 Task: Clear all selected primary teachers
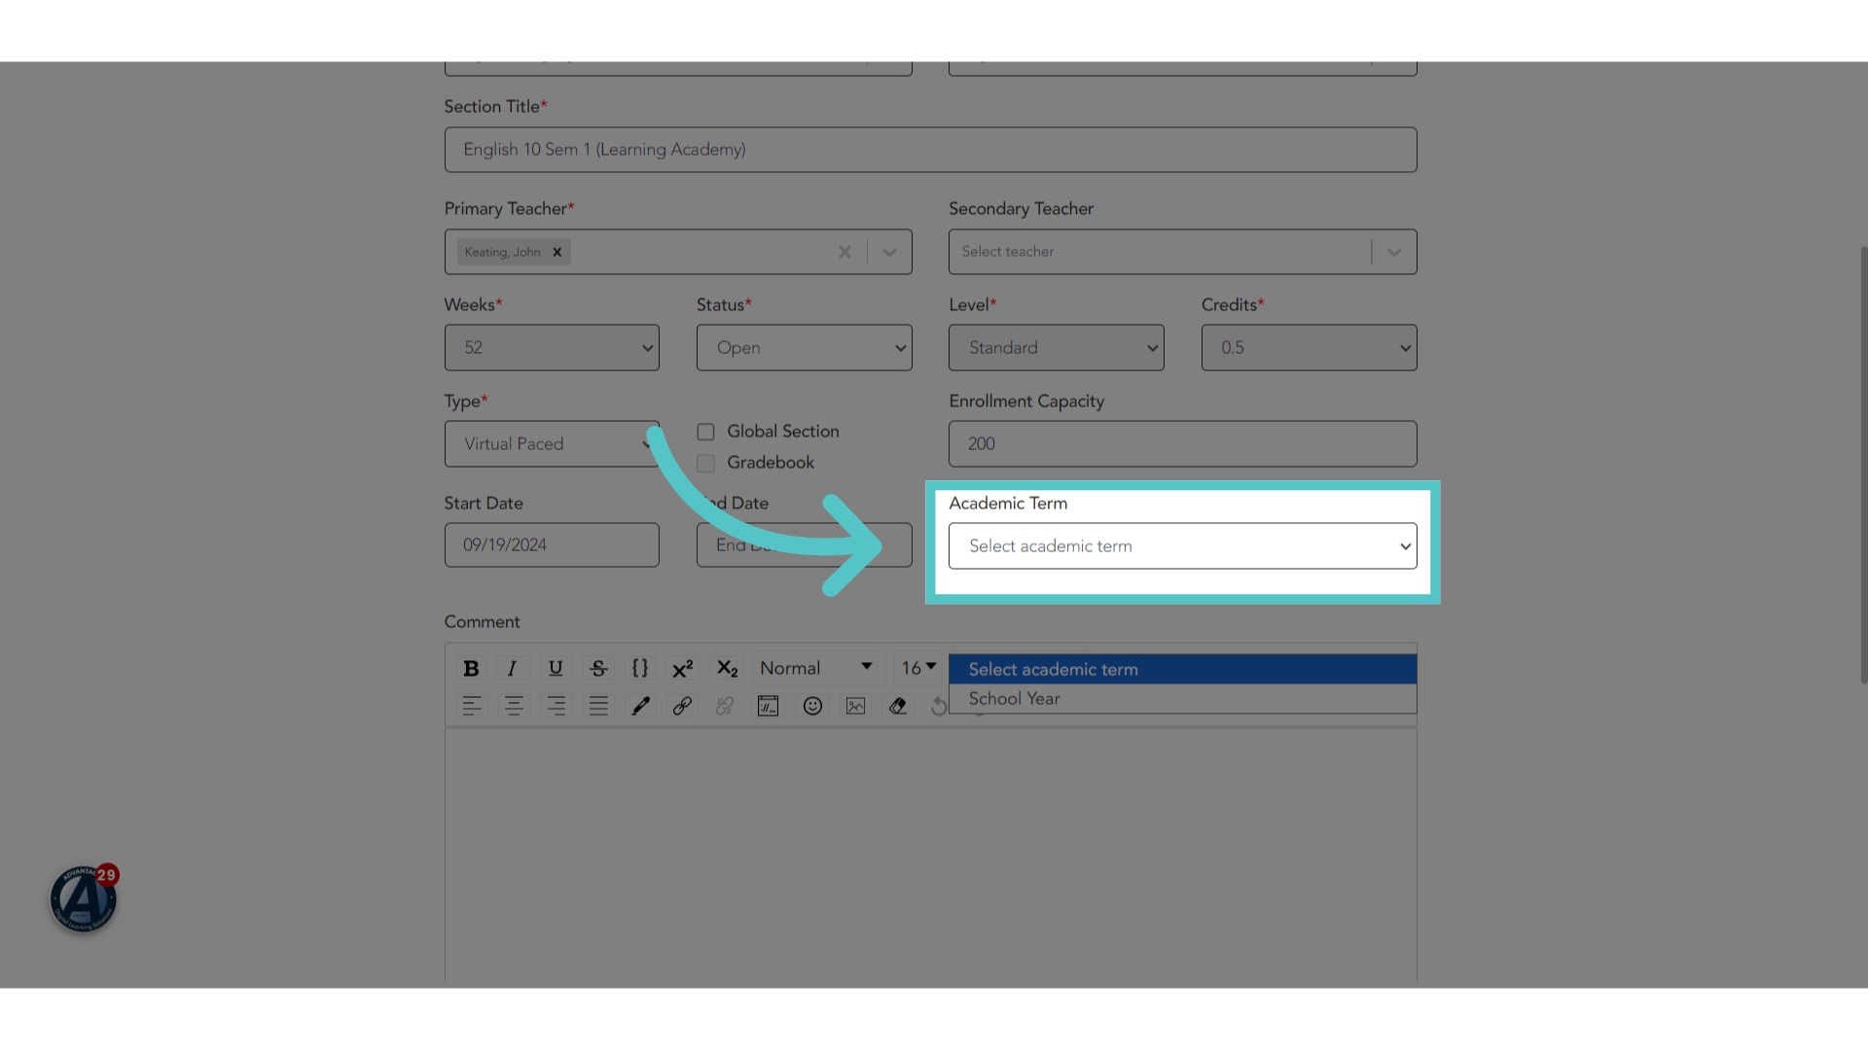[844, 252]
